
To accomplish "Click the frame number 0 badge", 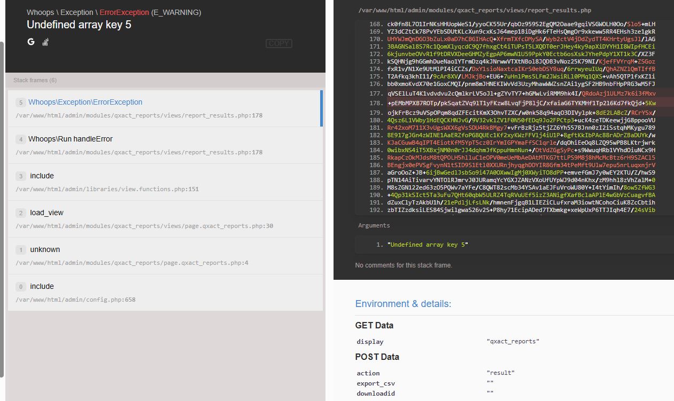I will click(21, 287).
